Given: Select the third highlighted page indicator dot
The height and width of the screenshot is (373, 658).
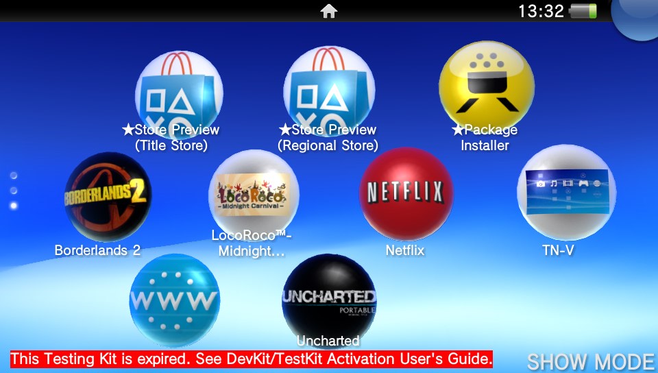Looking at the screenshot, I should [x=14, y=206].
